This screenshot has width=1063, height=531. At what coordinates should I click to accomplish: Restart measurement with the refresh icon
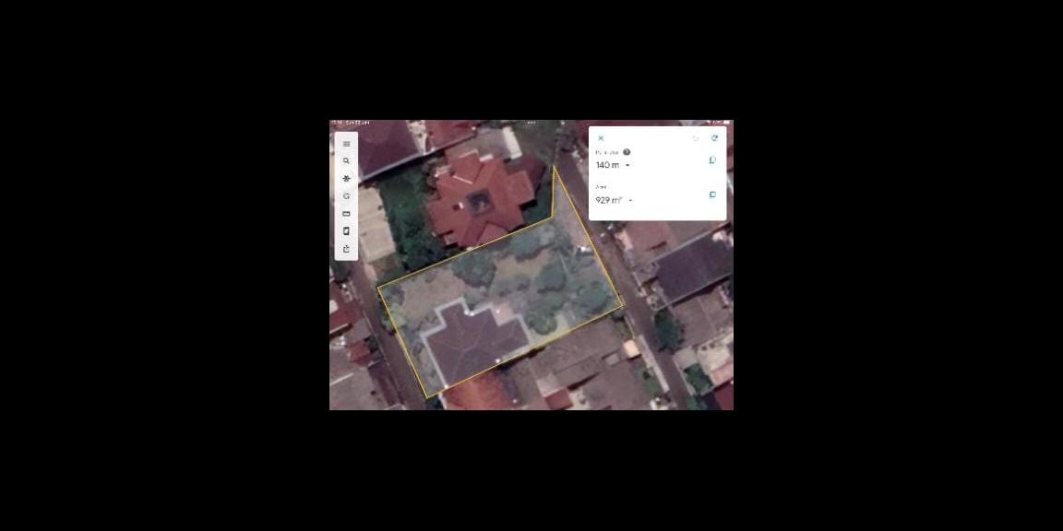pyautogui.click(x=714, y=138)
